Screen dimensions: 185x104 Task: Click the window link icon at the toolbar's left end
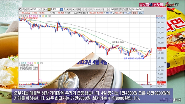point(20,9)
